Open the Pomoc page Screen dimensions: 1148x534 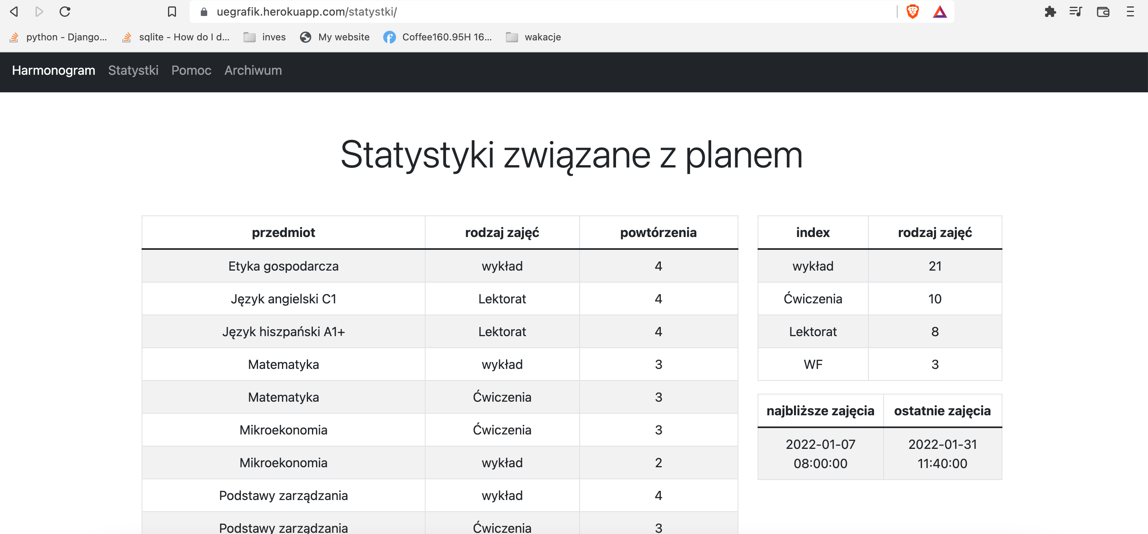pos(191,70)
